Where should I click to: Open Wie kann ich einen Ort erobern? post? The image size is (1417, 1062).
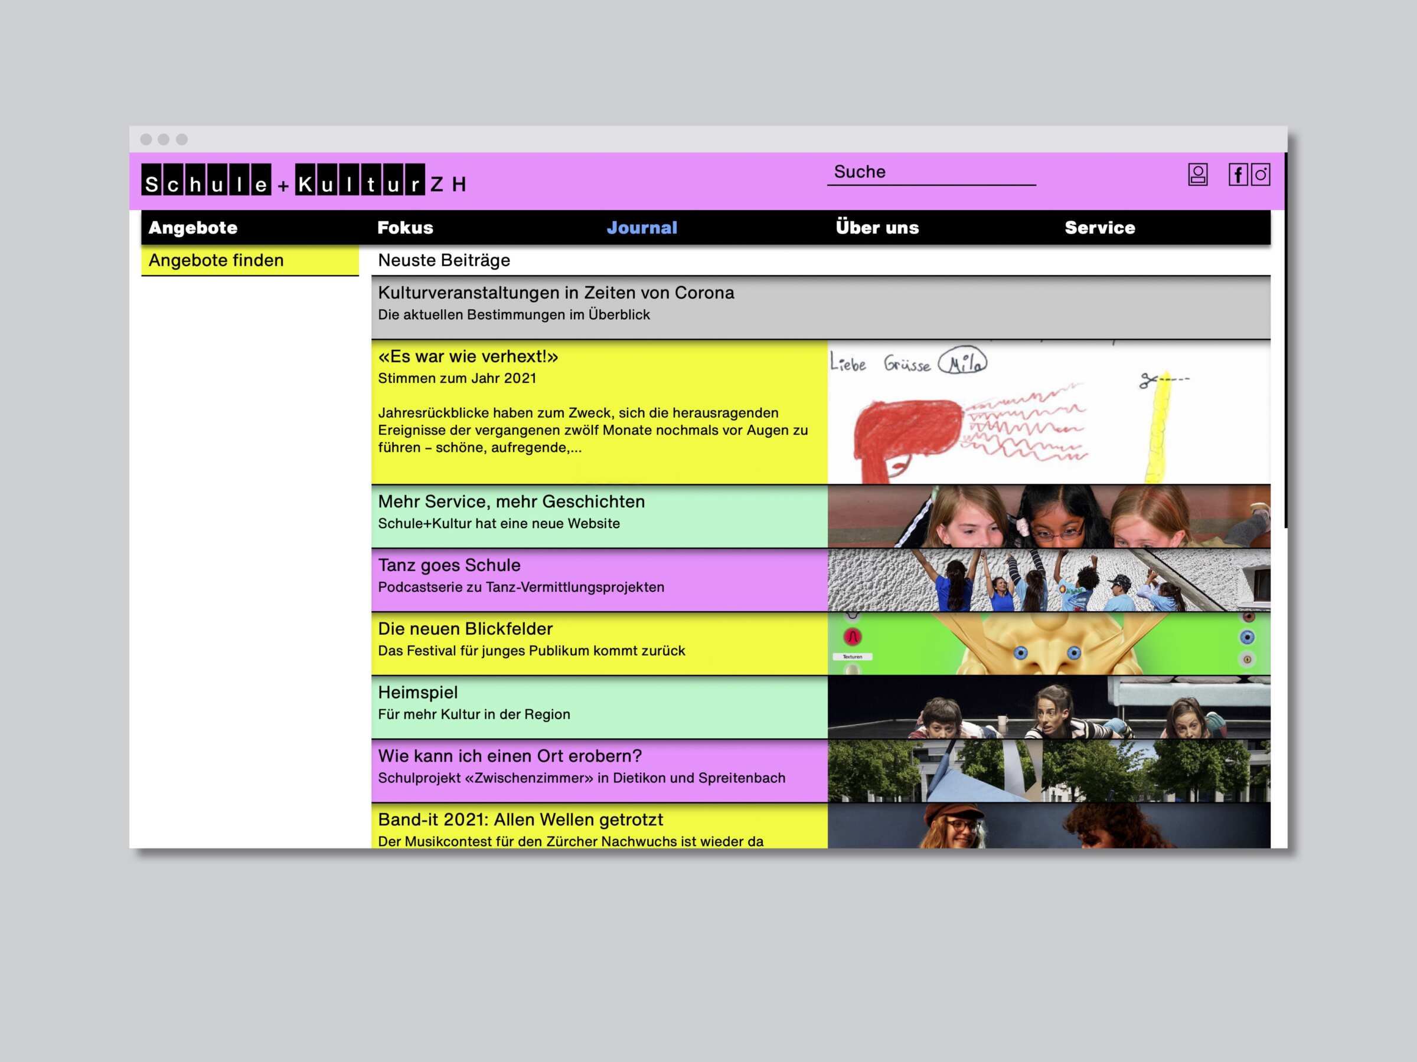pyautogui.click(x=510, y=756)
